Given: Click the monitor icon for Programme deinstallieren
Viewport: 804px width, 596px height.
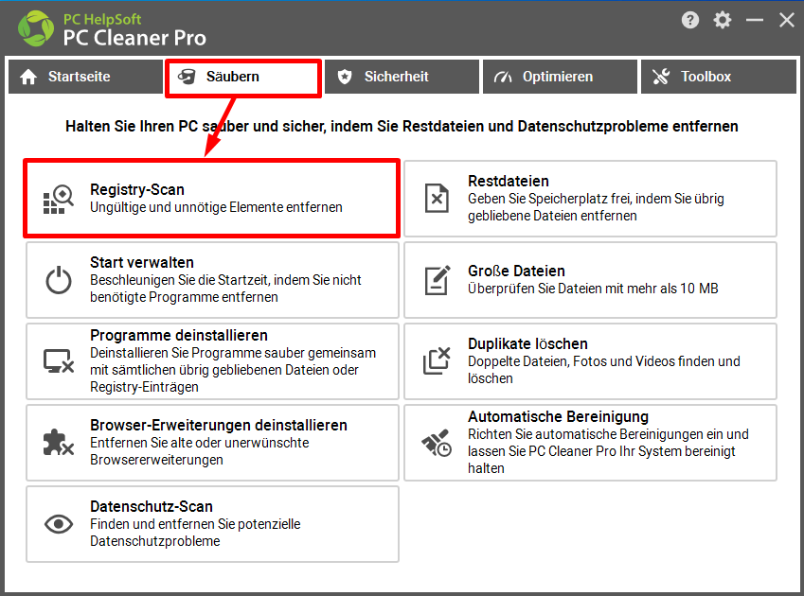Looking at the screenshot, I should (59, 361).
